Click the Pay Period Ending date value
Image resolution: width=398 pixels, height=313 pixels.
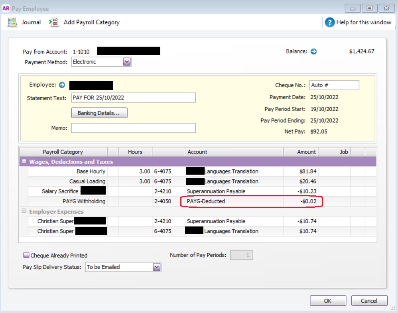click(x=324, y=120)
